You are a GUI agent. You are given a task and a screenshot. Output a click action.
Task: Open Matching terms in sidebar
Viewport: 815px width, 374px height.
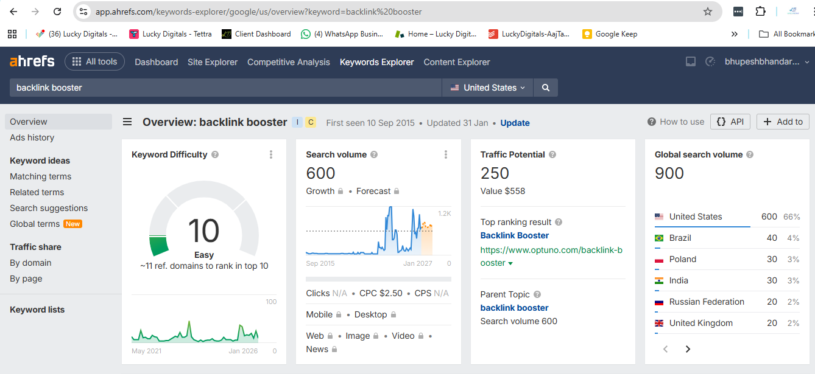coord(40,176)
